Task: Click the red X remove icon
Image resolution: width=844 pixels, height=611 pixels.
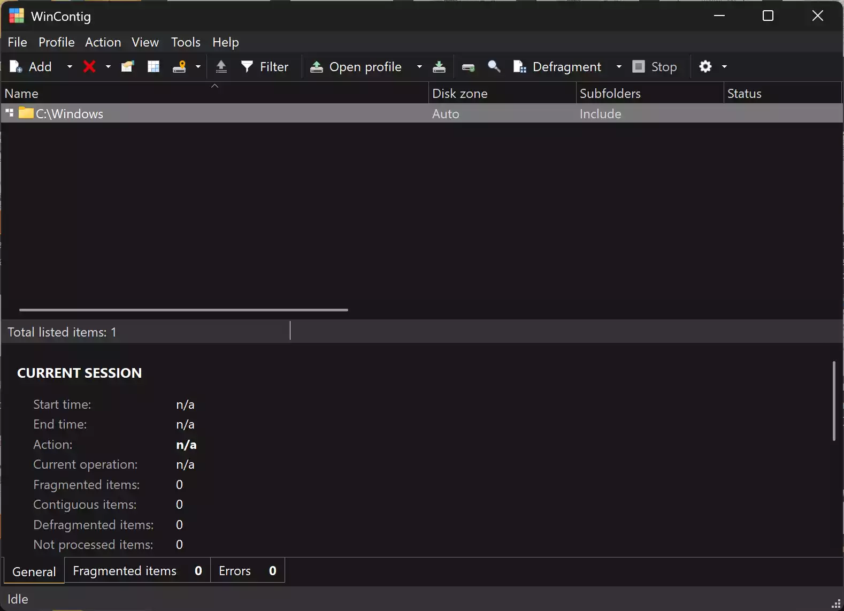Action: [x=89, y=66]
